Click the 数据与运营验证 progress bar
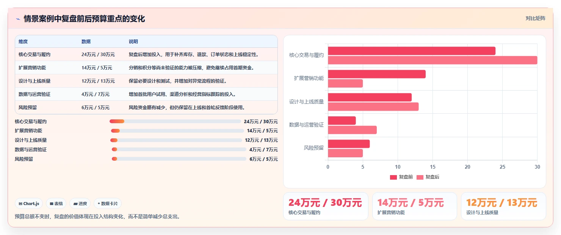The image size is (561, 235). click(179, 150)
